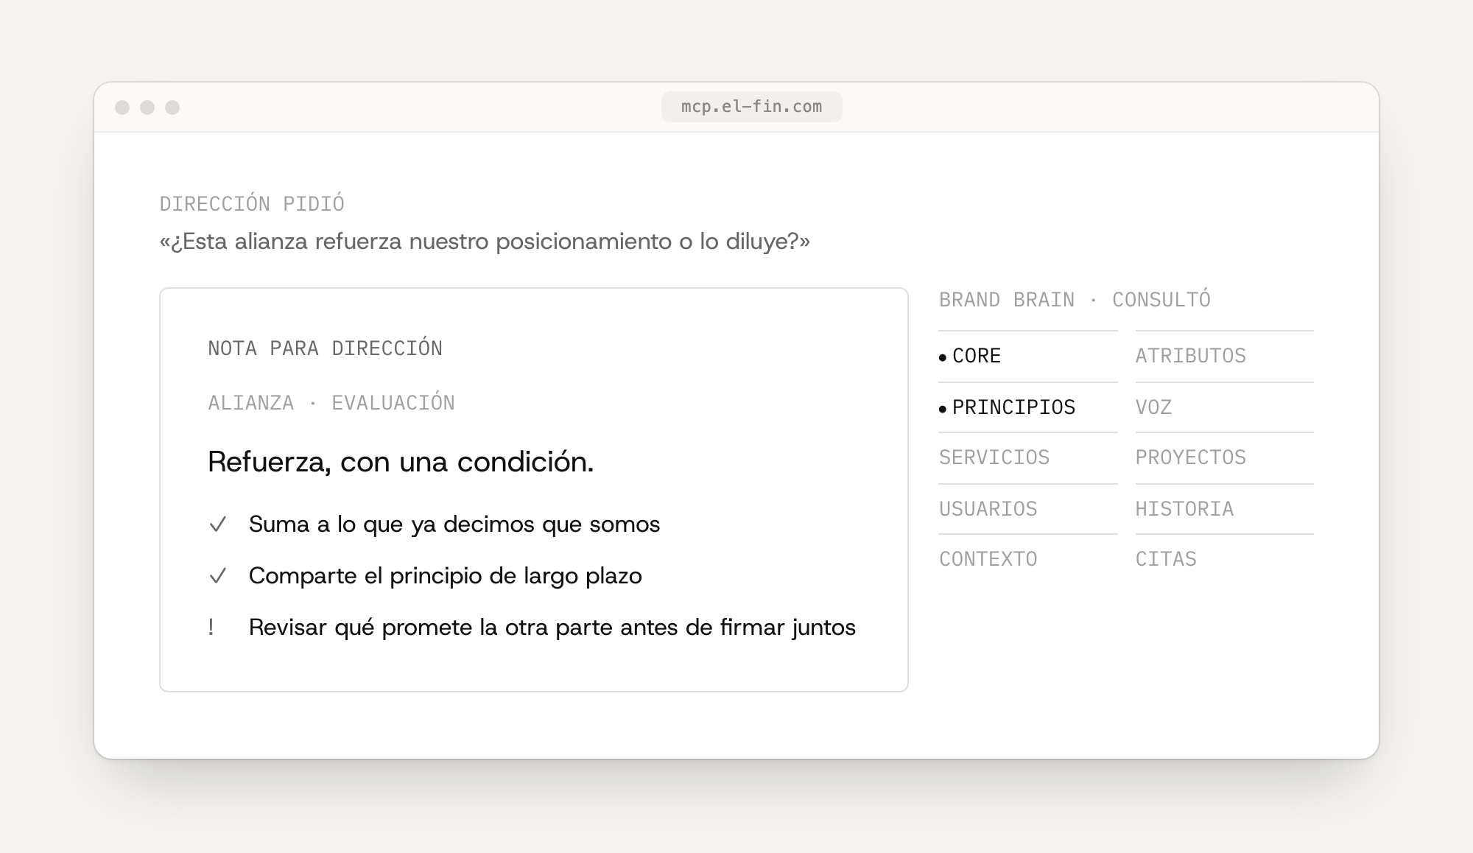This screenshot has height=853, width=1473.
Task: Click the third window control dot
Action: (x=172, y=108)
